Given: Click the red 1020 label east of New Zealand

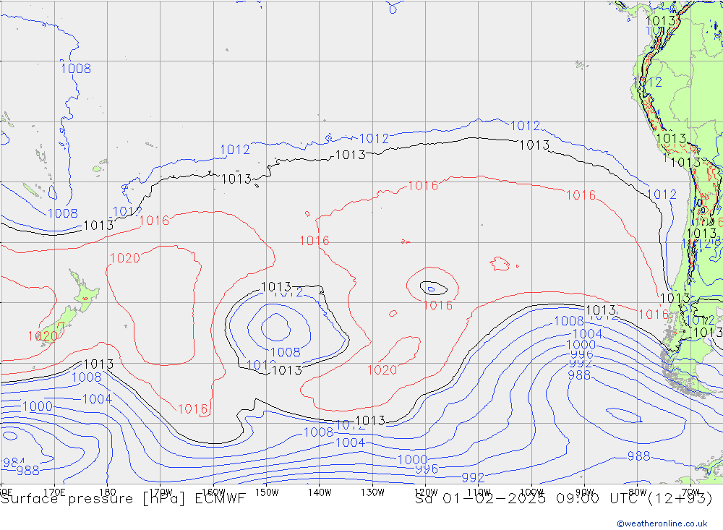Looking at the screenshot, I should click(124, 258).
